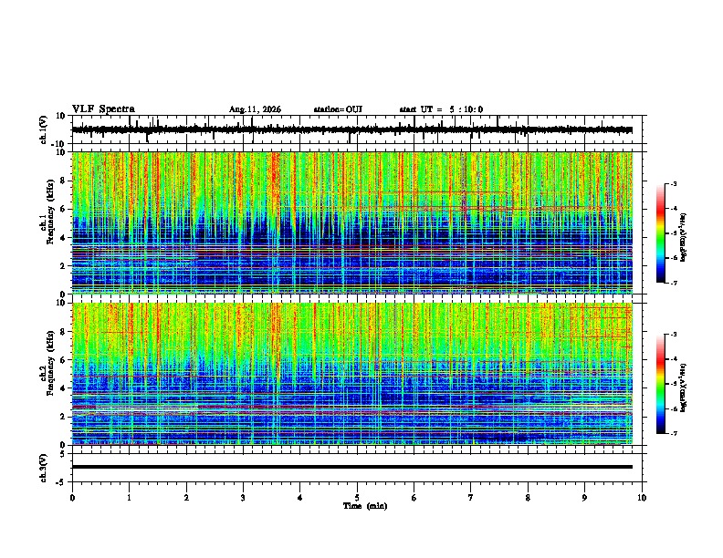Click the 'ch.3(V)' axis label
723x558 pixels.
[x=43, y=469]
